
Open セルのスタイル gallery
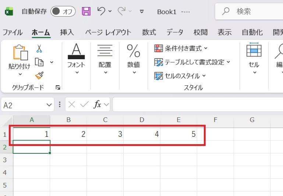[x=180, y=76]
